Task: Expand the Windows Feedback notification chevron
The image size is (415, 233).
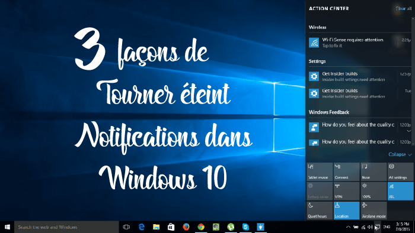Action: click(x=408, y=131)
